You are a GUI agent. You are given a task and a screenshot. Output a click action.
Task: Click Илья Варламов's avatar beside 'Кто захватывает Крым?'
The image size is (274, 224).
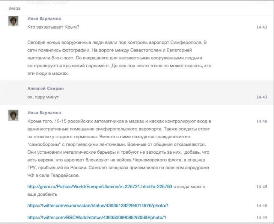point(13,21)
